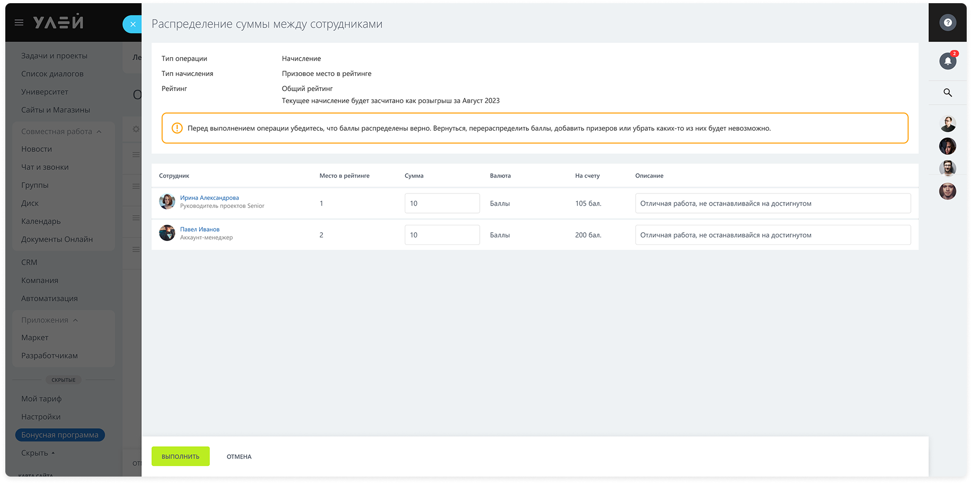The width and height of the screenshot is (972, 484).
Task: Open Задачи и проекты menu item
Action: click(x=54, y=56)
